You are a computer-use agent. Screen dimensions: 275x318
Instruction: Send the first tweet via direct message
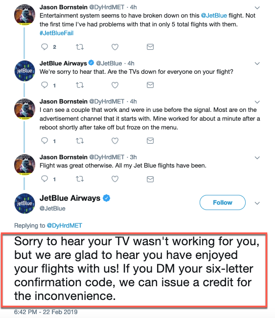[x=150, y=47]
